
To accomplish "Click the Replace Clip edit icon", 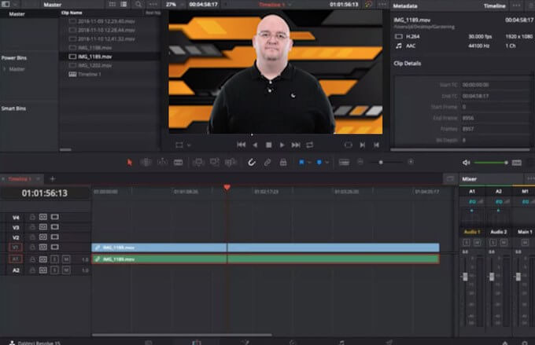I will pyautogui.click(x=231, y=162).
